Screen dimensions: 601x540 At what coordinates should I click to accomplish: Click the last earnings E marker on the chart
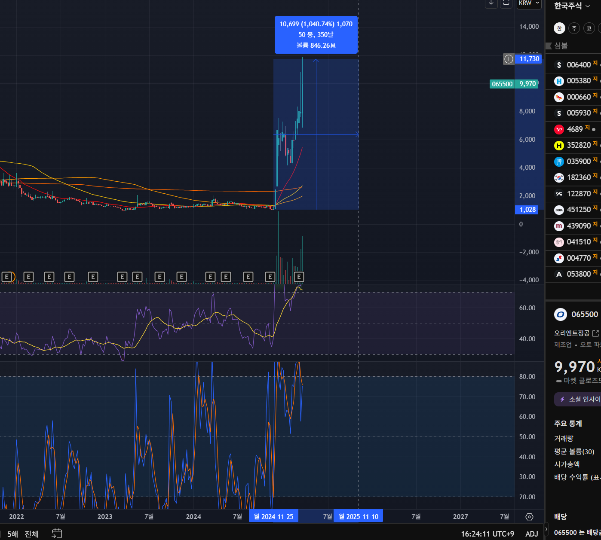[299, 277]
